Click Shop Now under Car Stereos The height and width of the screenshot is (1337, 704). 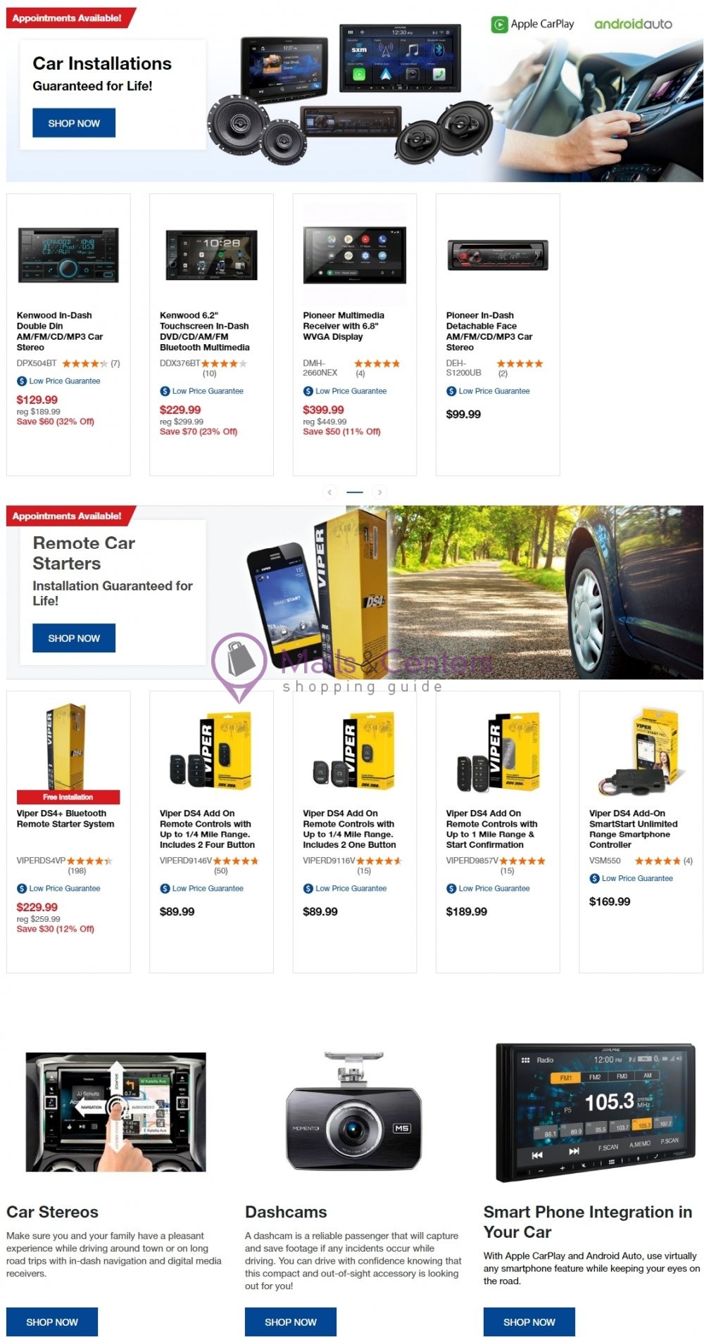pos(52,1322)
